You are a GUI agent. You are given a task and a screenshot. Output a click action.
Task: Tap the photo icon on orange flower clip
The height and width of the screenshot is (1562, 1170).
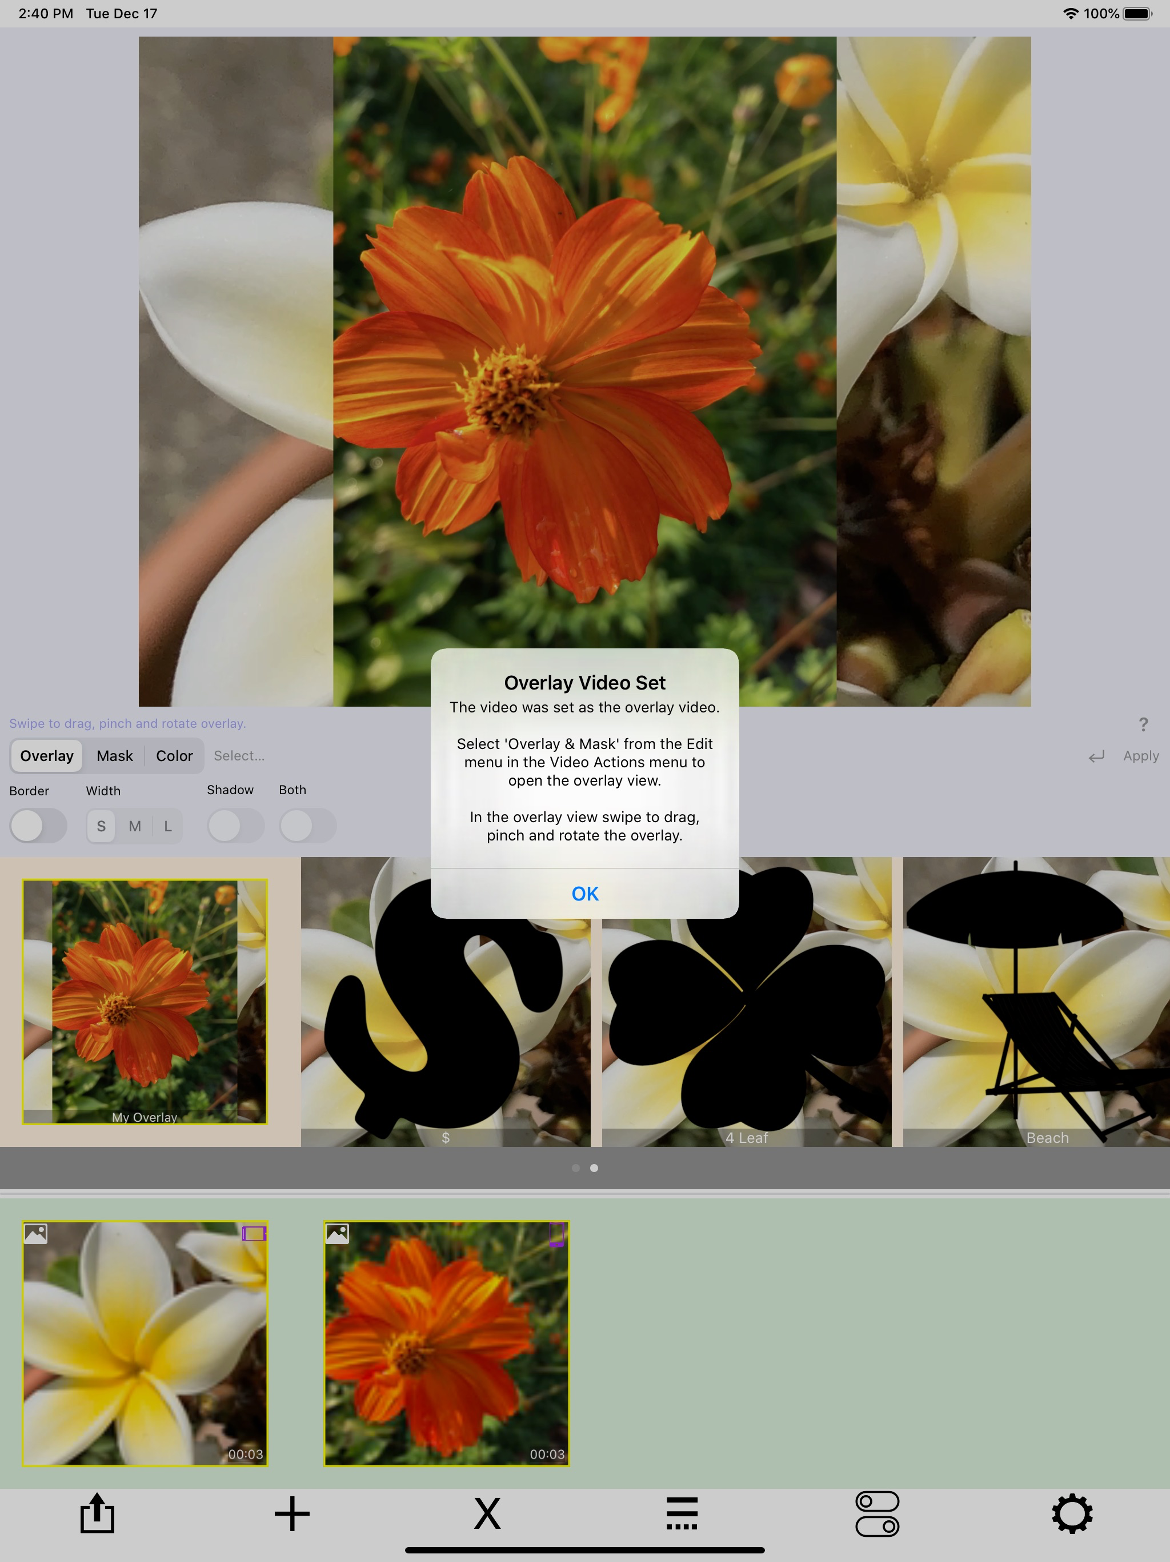[337, 1234]
